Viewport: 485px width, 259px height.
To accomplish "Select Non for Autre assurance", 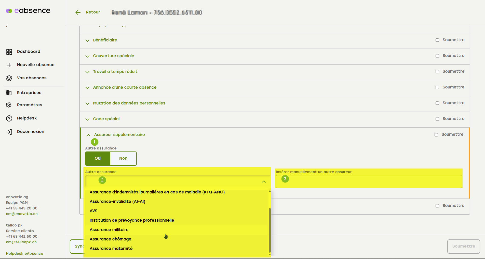I will coord(123,158).
